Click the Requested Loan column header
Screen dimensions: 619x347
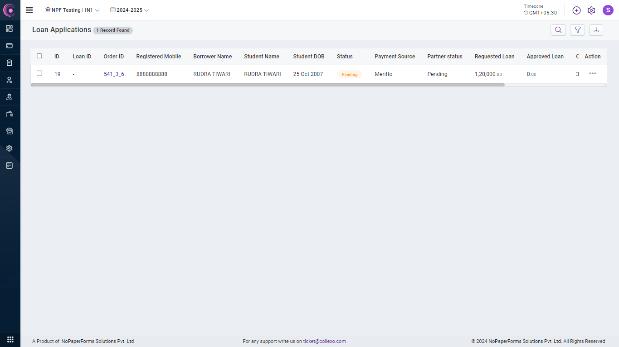click(x=494, y=57)
